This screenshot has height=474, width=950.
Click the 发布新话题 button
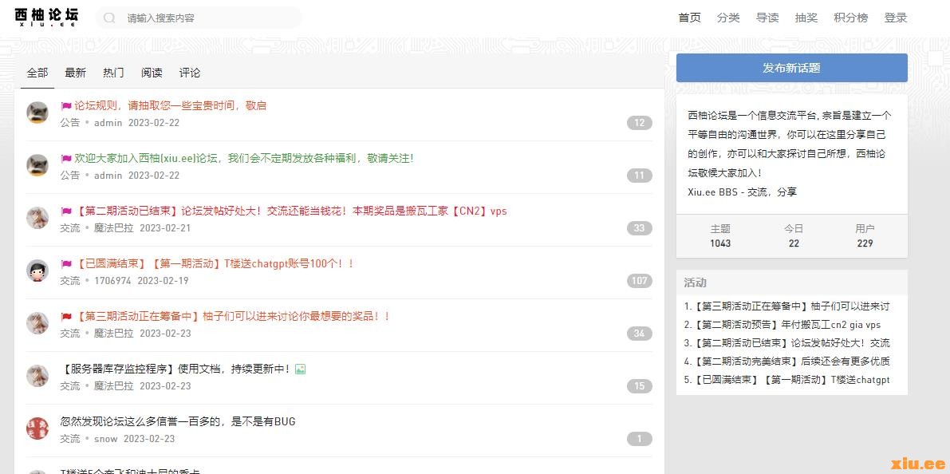[x=791, y=68]
